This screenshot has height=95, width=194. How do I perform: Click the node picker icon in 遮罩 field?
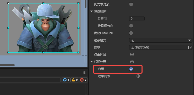point(190,47)
